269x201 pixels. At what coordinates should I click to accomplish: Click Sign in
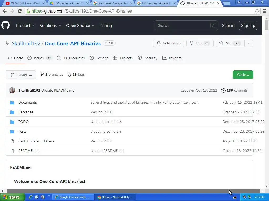point(228,25)
